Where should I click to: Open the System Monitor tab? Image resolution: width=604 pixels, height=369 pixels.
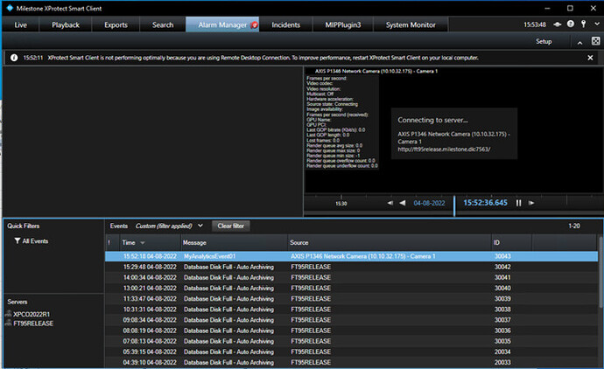(x=411, y=25)
